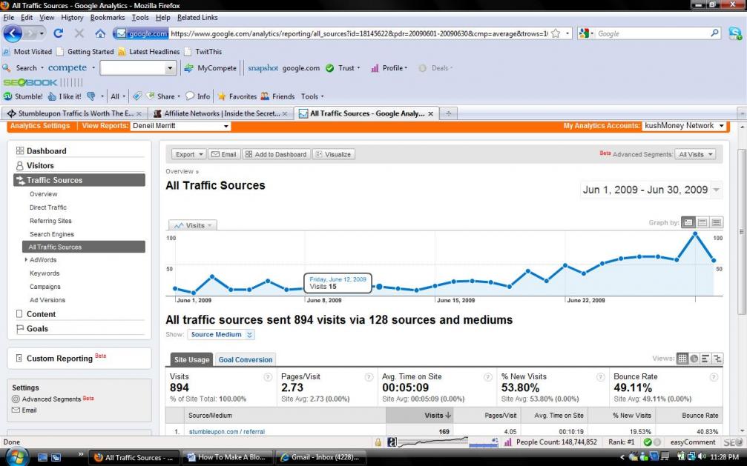This screenshot has width=747, height=466.
Task: Expand the AdWords submenu
Action: (x=26, y=260)
